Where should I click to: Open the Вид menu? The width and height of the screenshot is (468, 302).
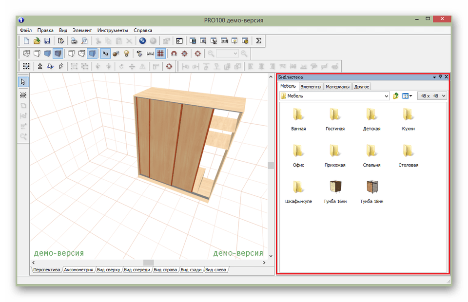(63, 30)
